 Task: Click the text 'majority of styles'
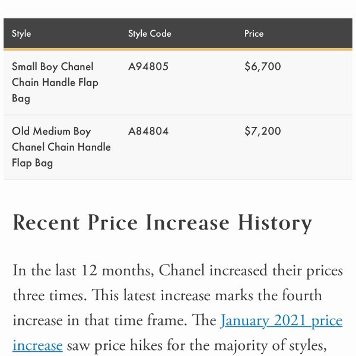[270, 346]
